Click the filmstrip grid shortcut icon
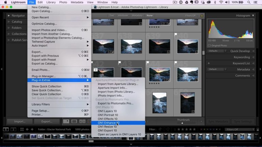The height and width of the screenshot is (147, 262). pyautogui.click(x=22, y=129)
